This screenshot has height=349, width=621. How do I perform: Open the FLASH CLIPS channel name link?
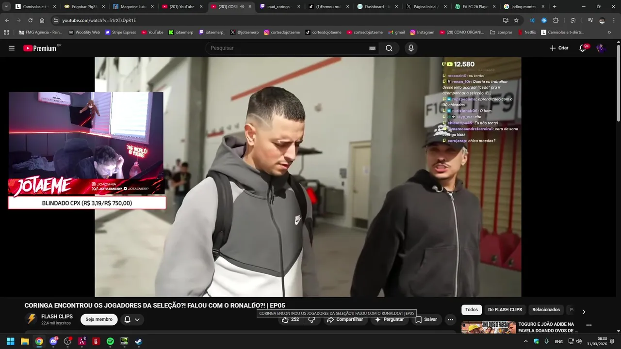tap(57, 317)
